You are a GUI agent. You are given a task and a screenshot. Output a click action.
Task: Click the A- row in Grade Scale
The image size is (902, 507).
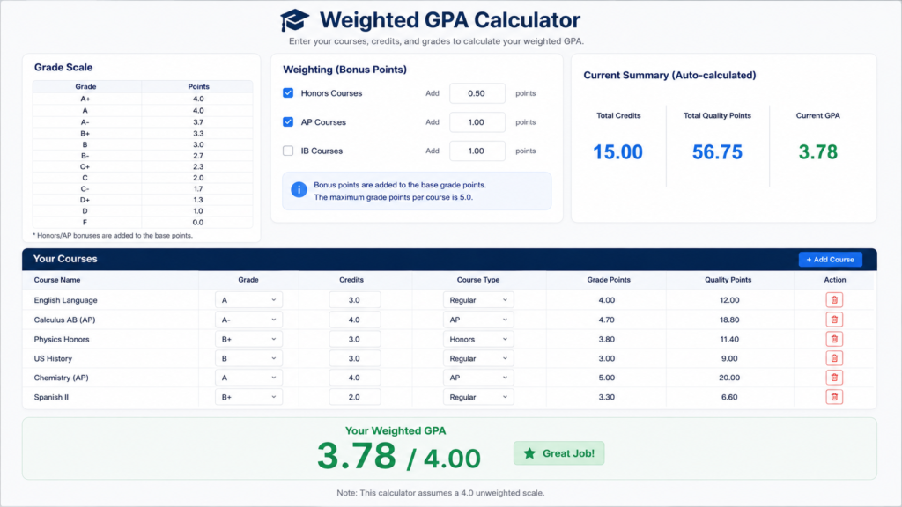[143, 121]
